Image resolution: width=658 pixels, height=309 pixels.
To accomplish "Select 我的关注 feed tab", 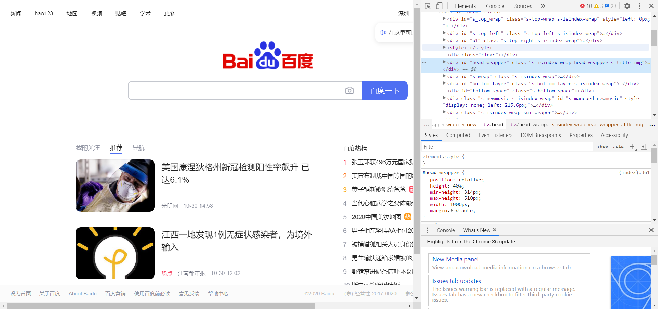I will coord(88,147).
